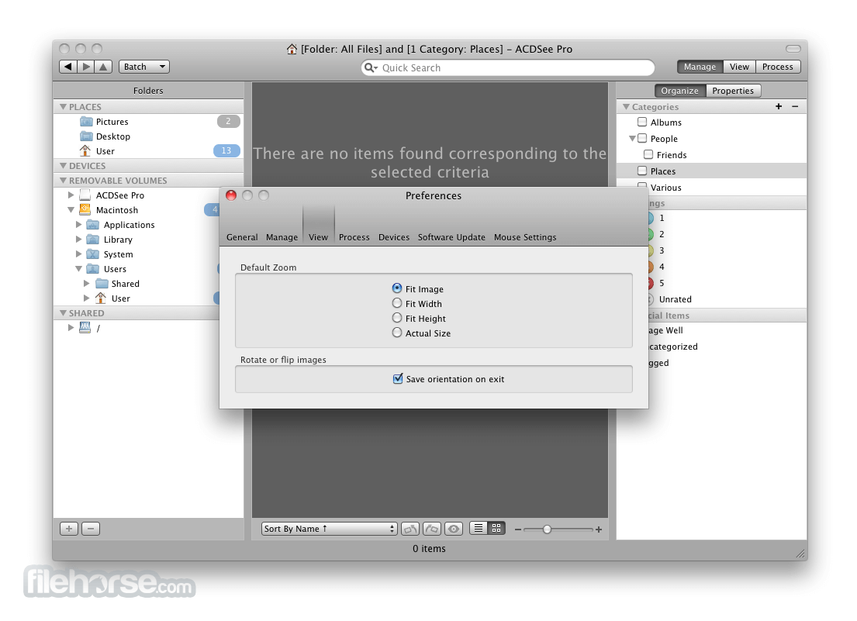This screenshot has height=621, width=857.
Task: Add a new category with plus
Action: pos(779,106)
